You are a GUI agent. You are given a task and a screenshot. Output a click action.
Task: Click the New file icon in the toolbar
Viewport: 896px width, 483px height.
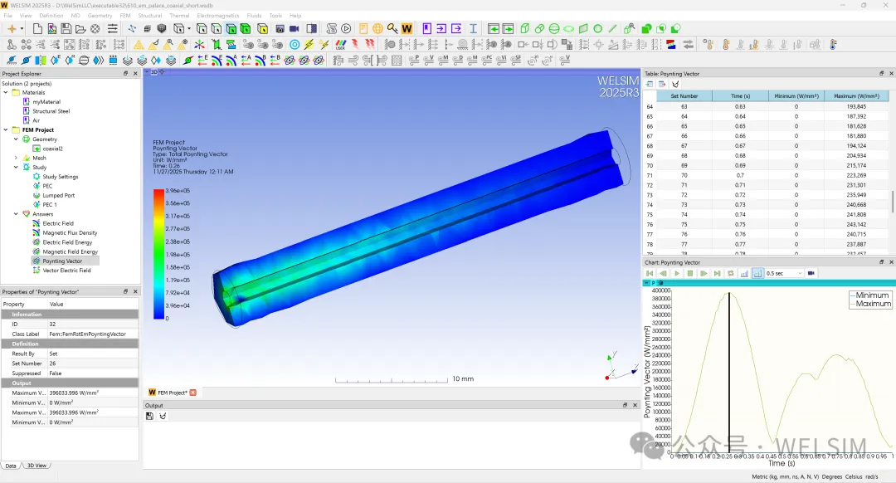(37, 28)
